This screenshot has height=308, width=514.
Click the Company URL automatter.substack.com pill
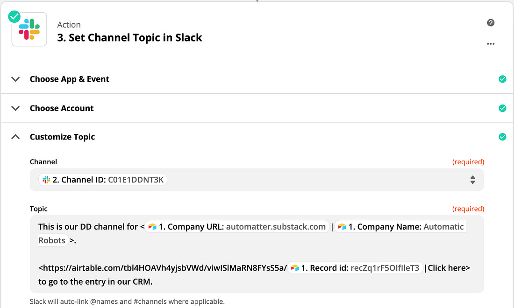pos(237,227)
